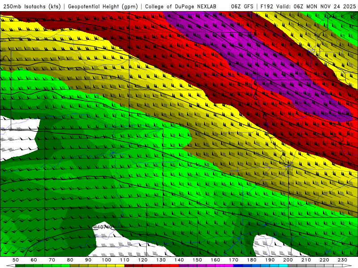Image resolution: width=358 pixels, height=268 pixels.
Task: Click the "190" value on the color scale
Action: 270,260
